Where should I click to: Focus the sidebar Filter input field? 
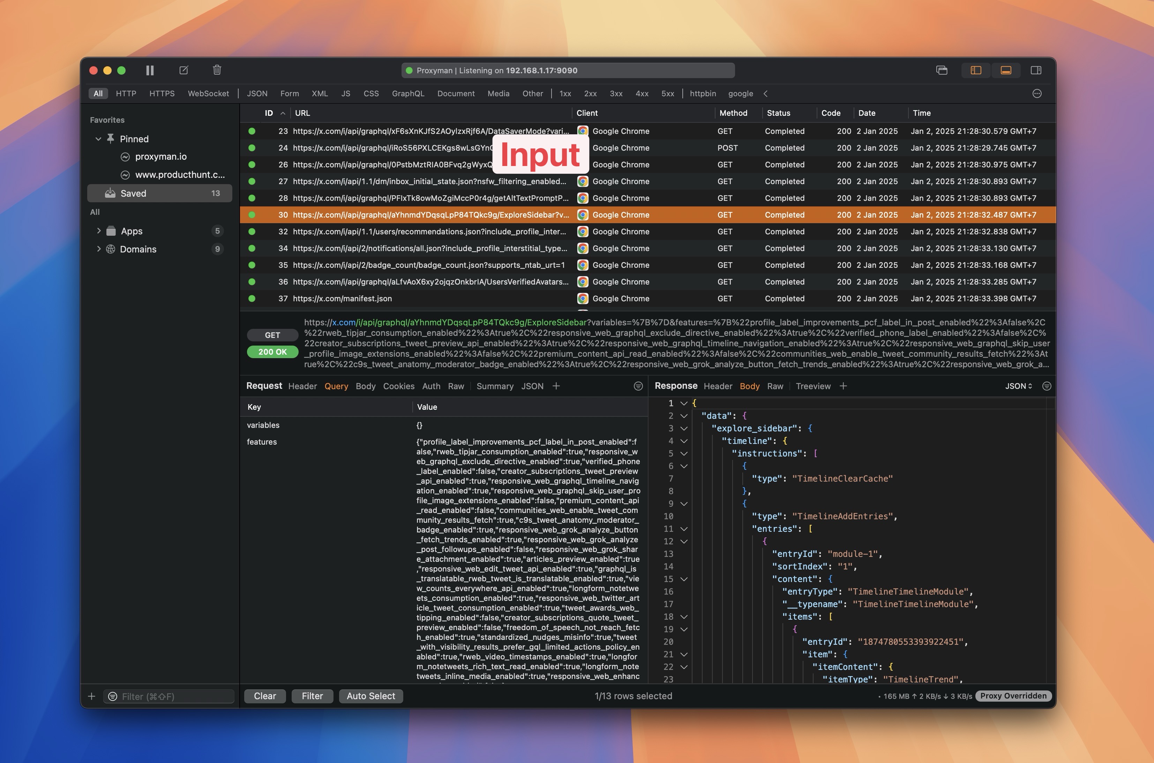pyautogui.click(x=169, y=696)
